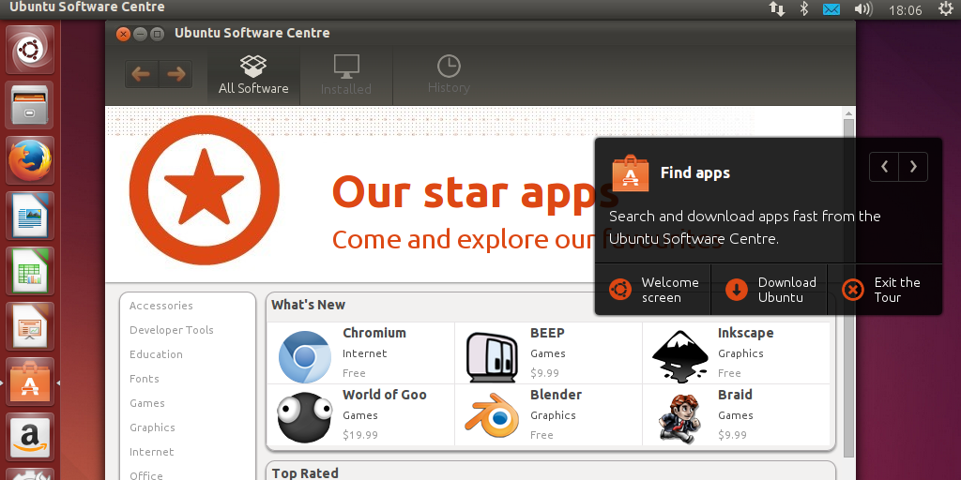Click the World of Goo title
This screenshot has height=480, width=961.
(384, 395)
